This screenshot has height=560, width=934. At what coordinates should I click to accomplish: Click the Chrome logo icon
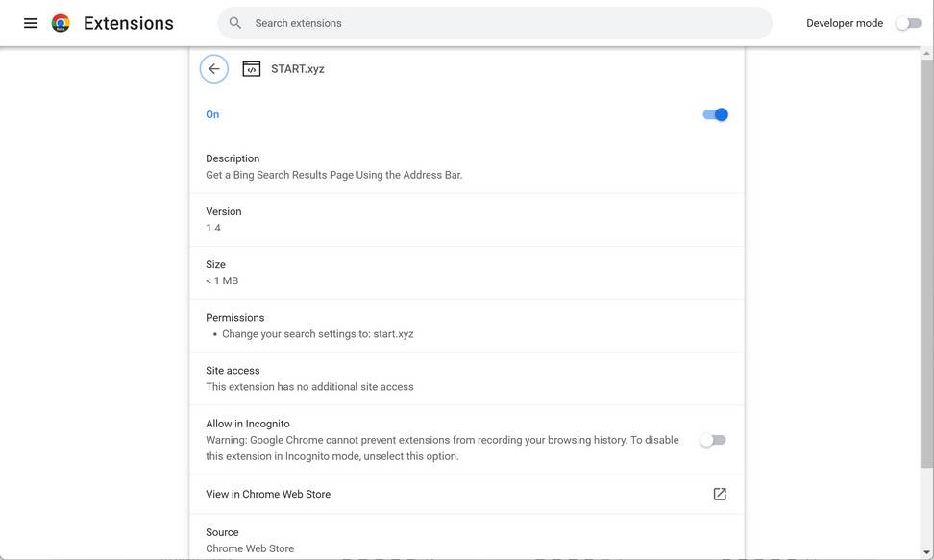[61, 23]
